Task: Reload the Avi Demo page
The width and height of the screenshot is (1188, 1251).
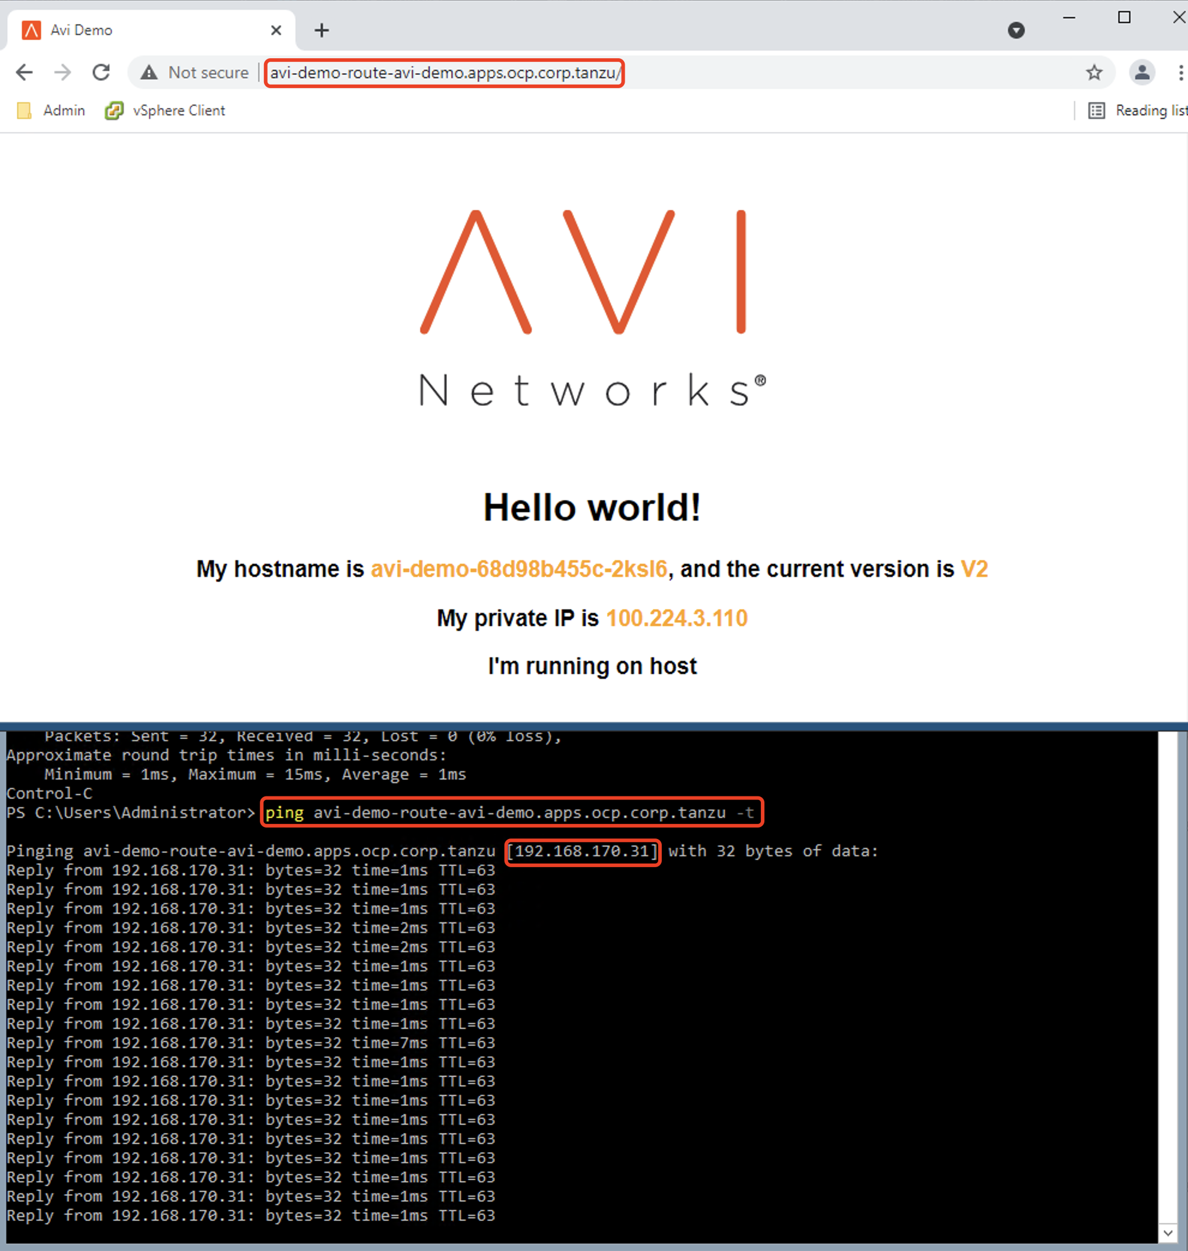Action: 101,72
